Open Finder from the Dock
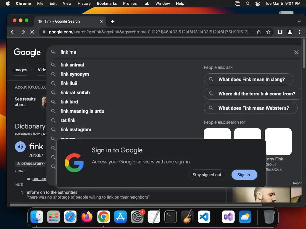Viewport: 306px width, 229px height. pos(37,217)
